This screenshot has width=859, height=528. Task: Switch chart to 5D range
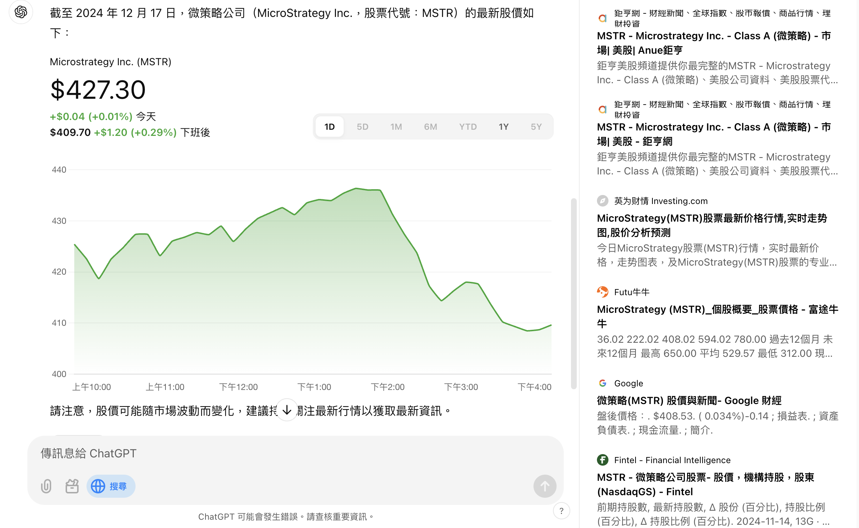coord(362,127)
